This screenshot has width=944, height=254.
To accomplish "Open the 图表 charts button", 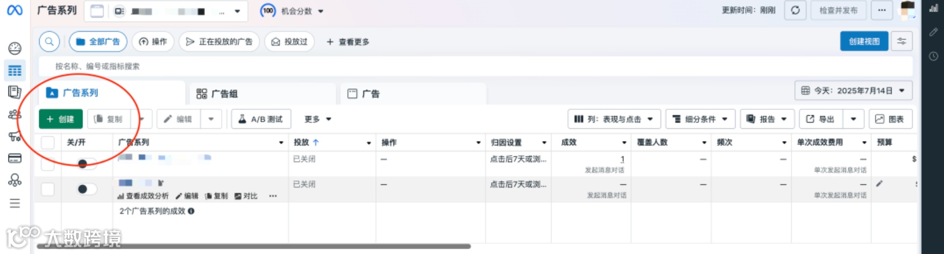I will 891,119.
